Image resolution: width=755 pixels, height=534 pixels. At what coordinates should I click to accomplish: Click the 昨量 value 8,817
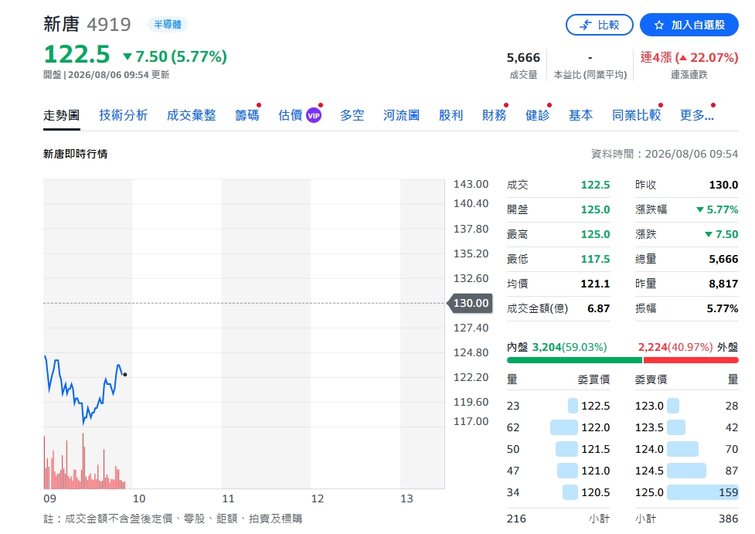pyautogui.click(x=723, y=284)
